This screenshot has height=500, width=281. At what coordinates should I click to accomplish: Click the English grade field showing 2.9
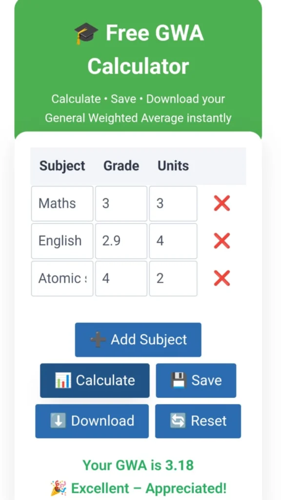pyautogui.click(x=121, y=241)
